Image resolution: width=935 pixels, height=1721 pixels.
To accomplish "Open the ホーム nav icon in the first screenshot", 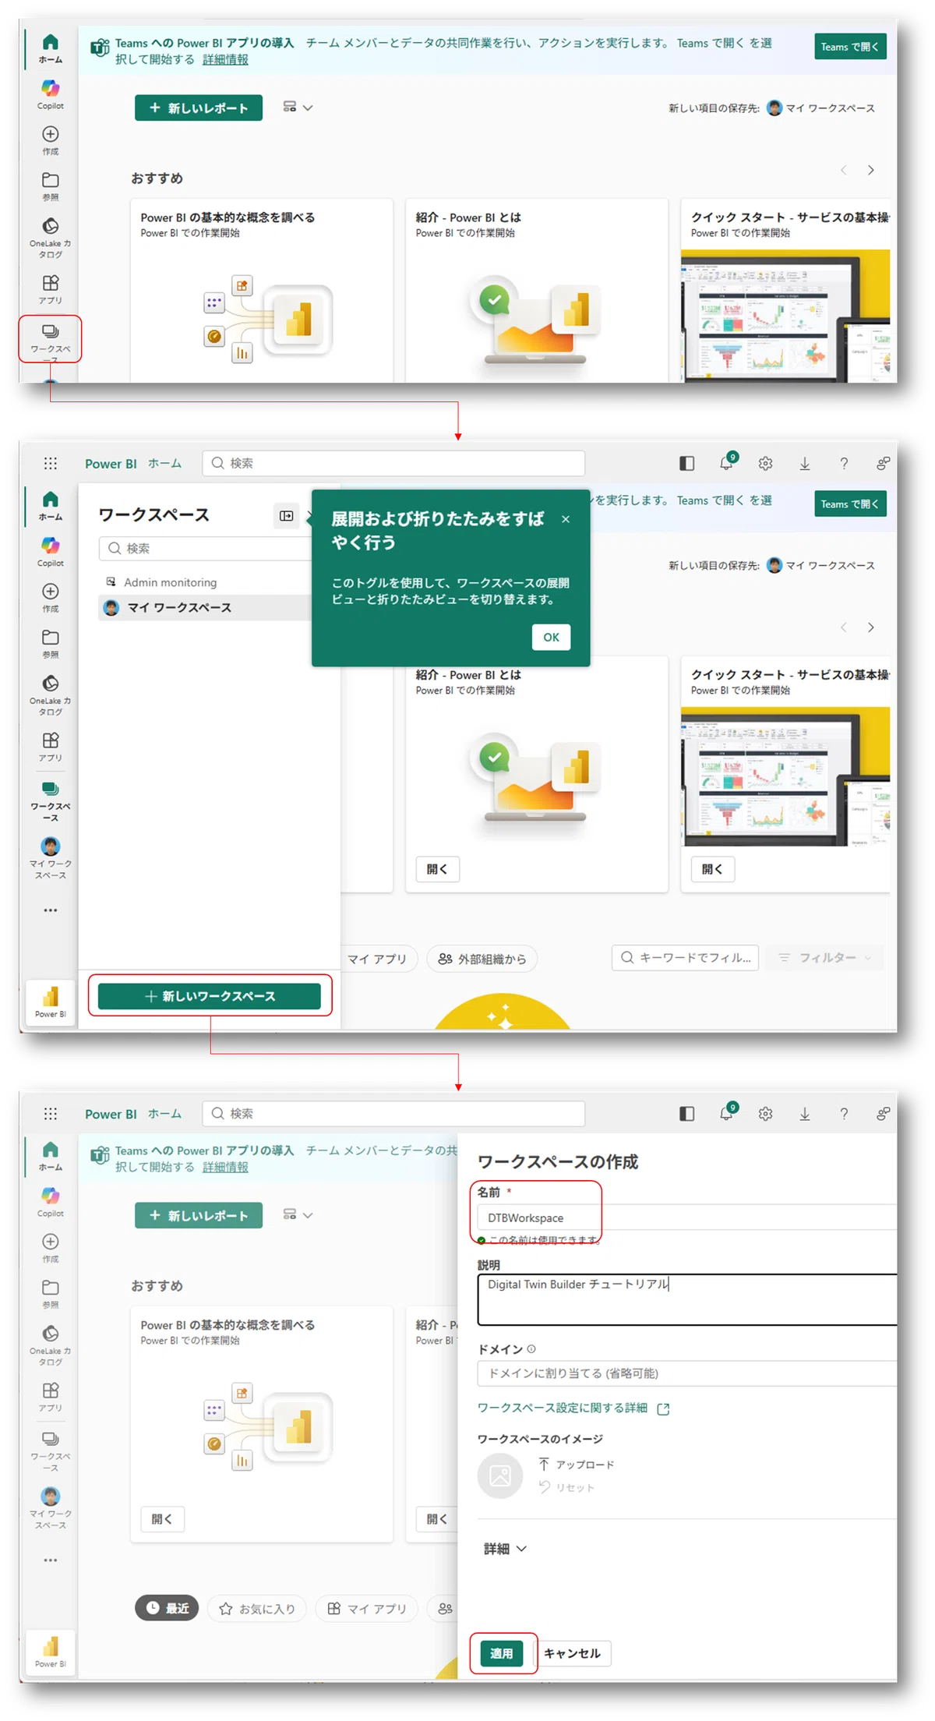I will coord(50,48).
